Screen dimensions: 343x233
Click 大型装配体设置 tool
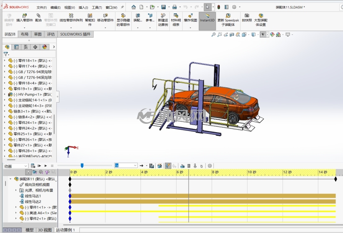point(261,20)
